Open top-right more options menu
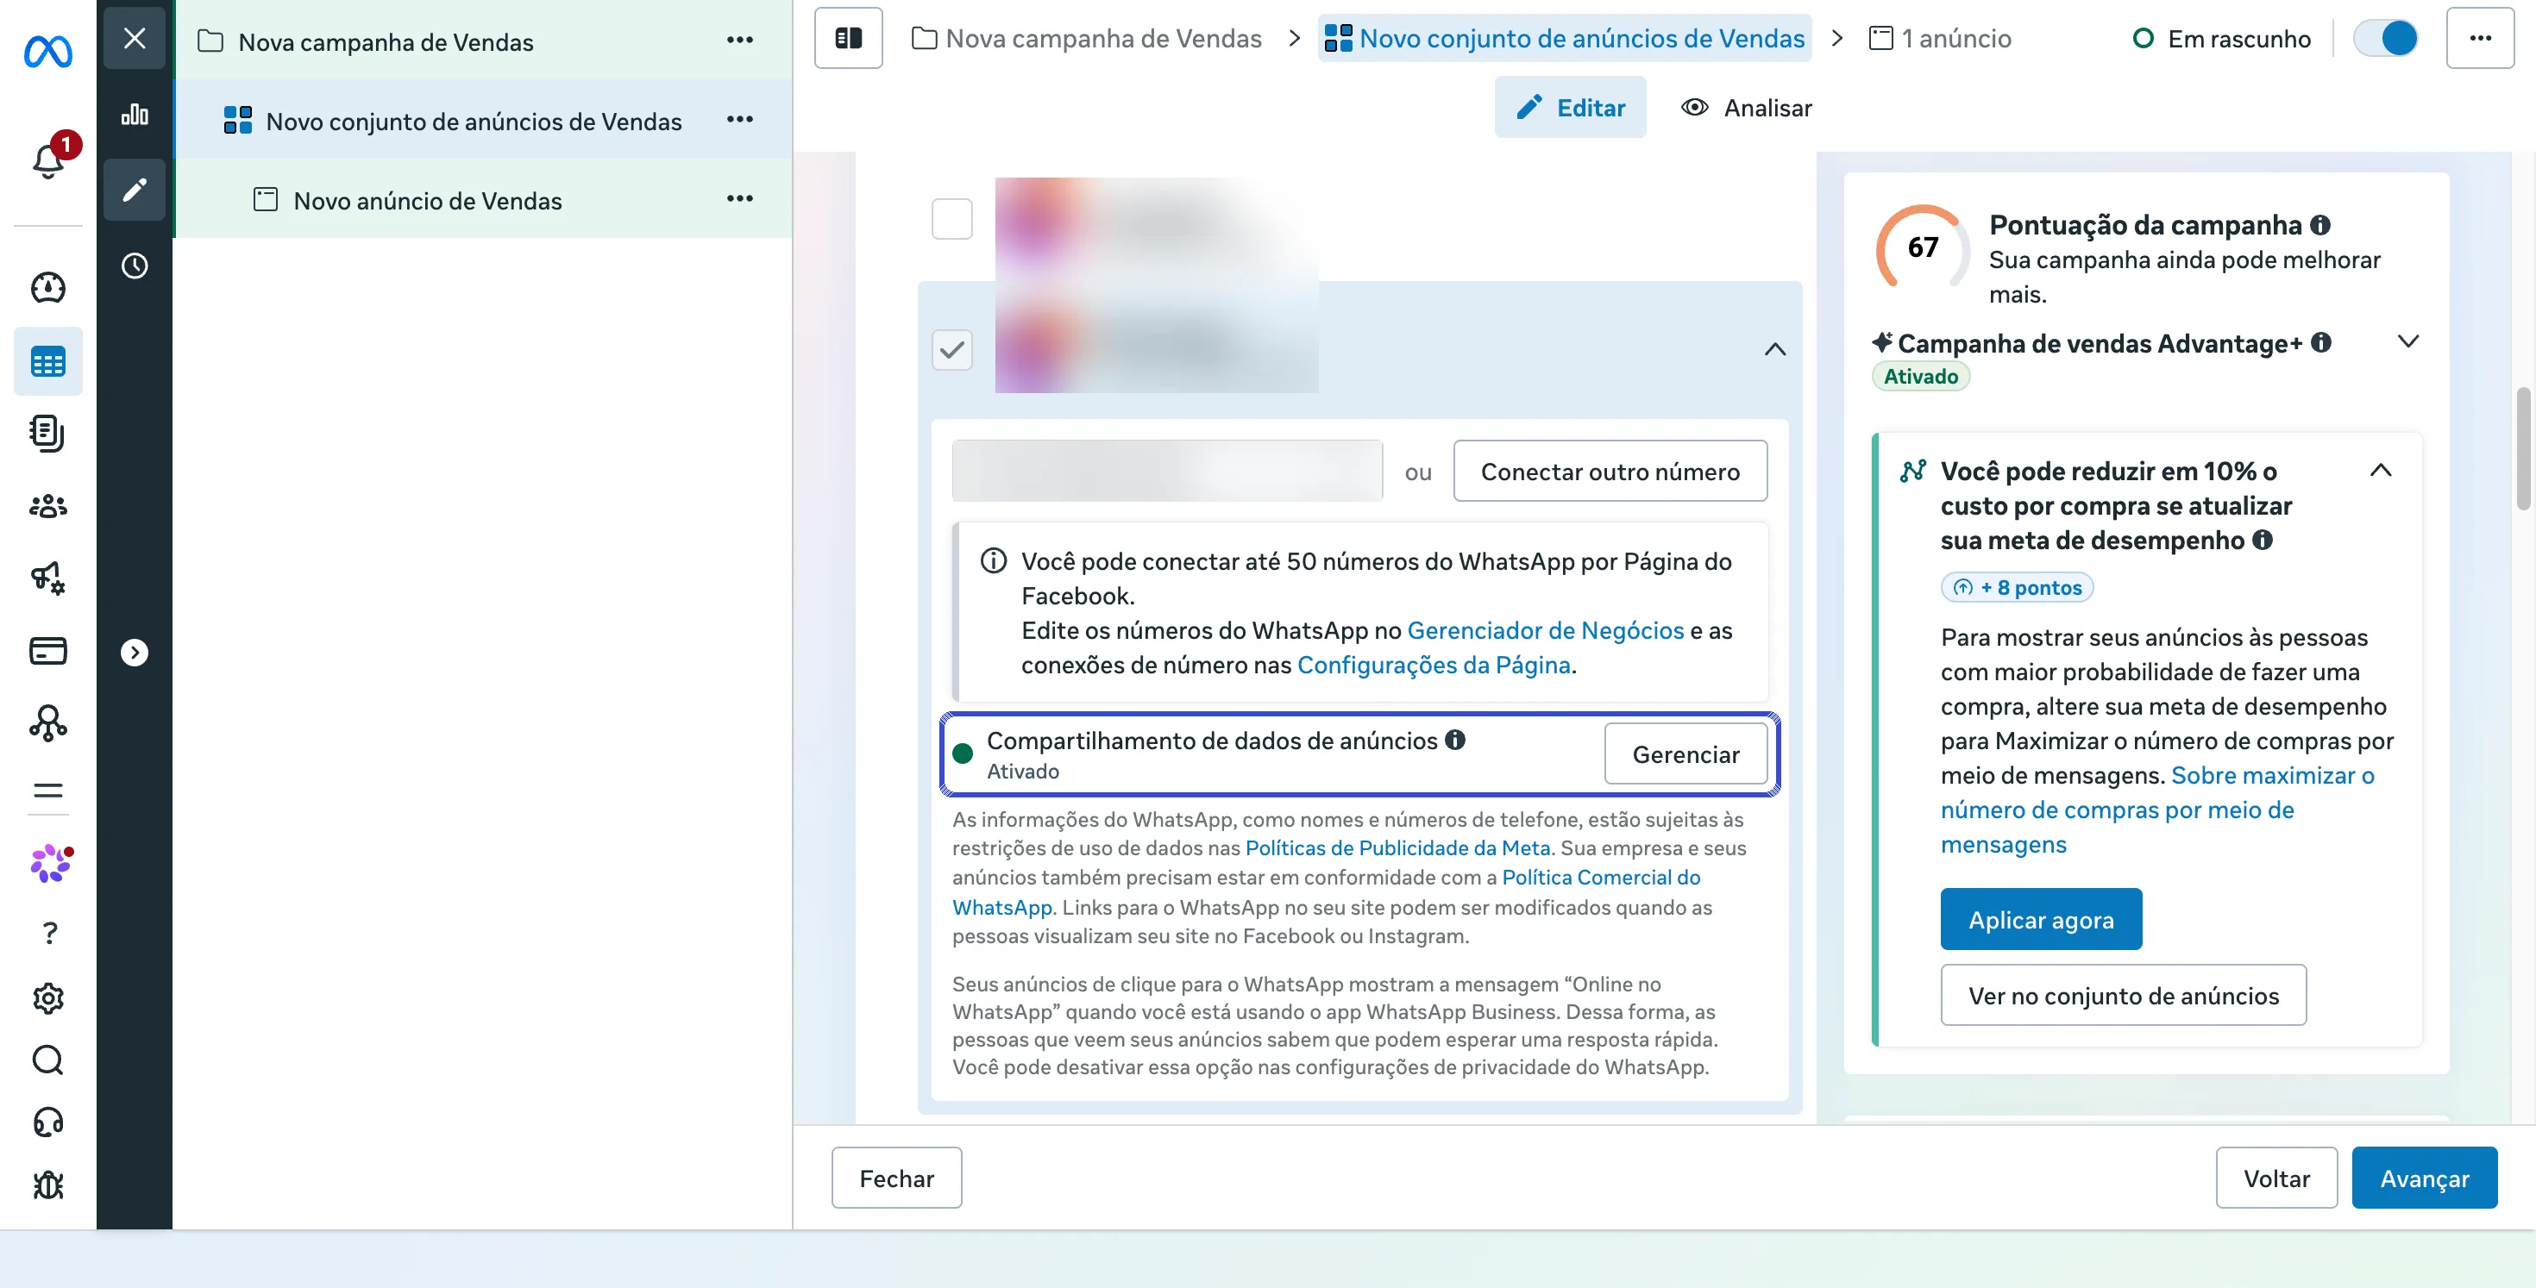 click(x=2480, y=39)
